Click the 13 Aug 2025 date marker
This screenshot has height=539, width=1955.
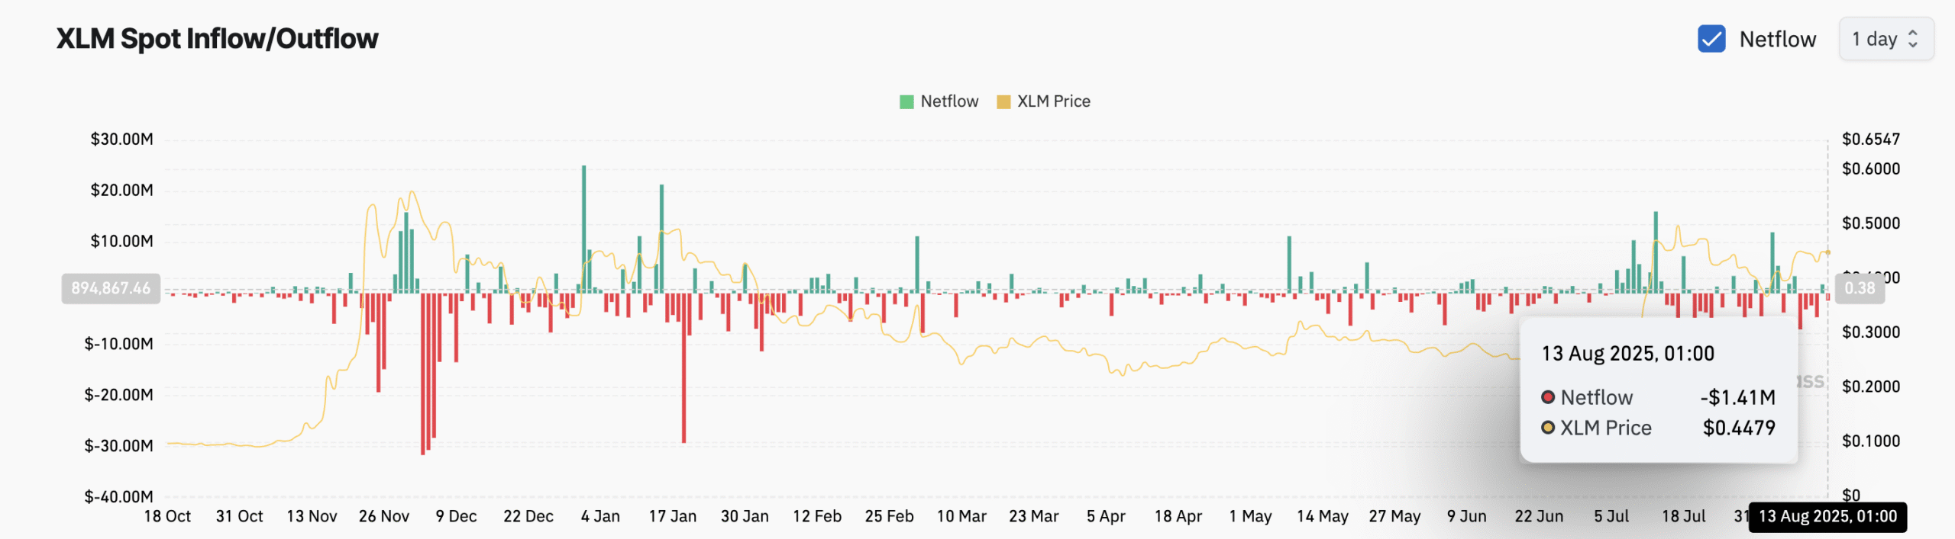(x=1827, y=517)
